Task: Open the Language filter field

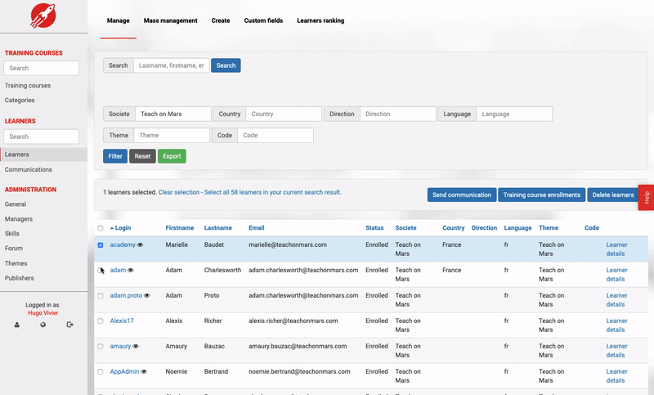Action: [514, 114]
